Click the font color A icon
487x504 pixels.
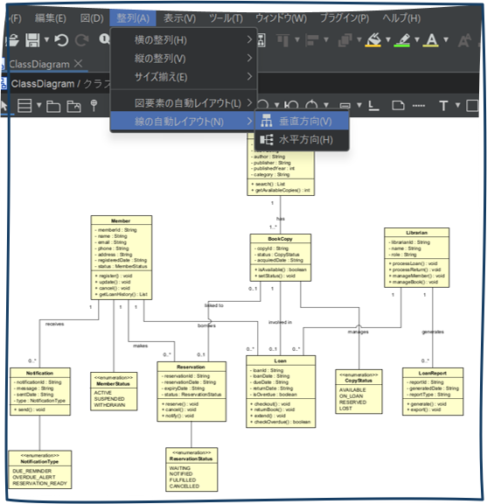click(431, 40)
